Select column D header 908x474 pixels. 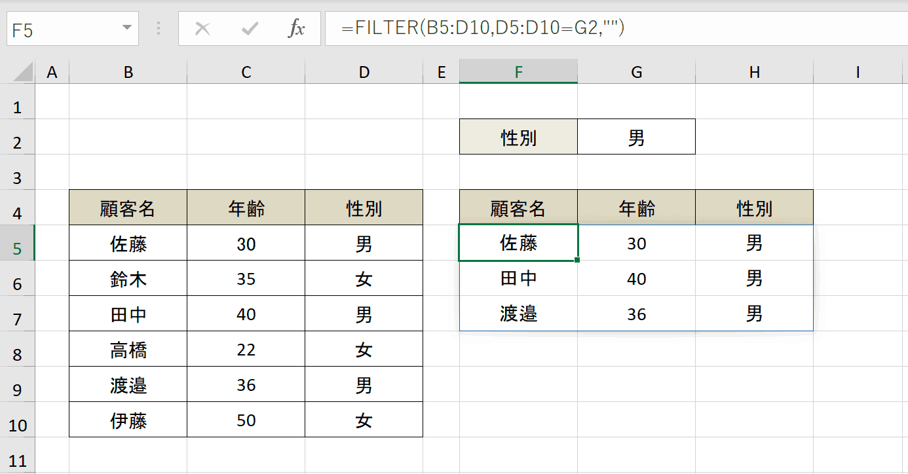364,72
